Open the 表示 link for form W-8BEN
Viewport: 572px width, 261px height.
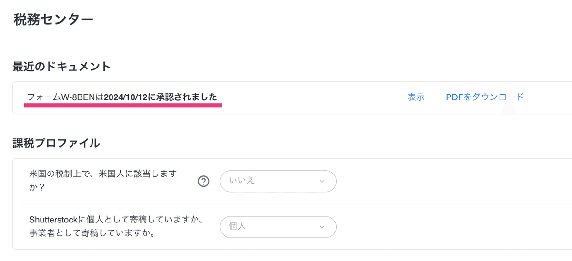416,97
